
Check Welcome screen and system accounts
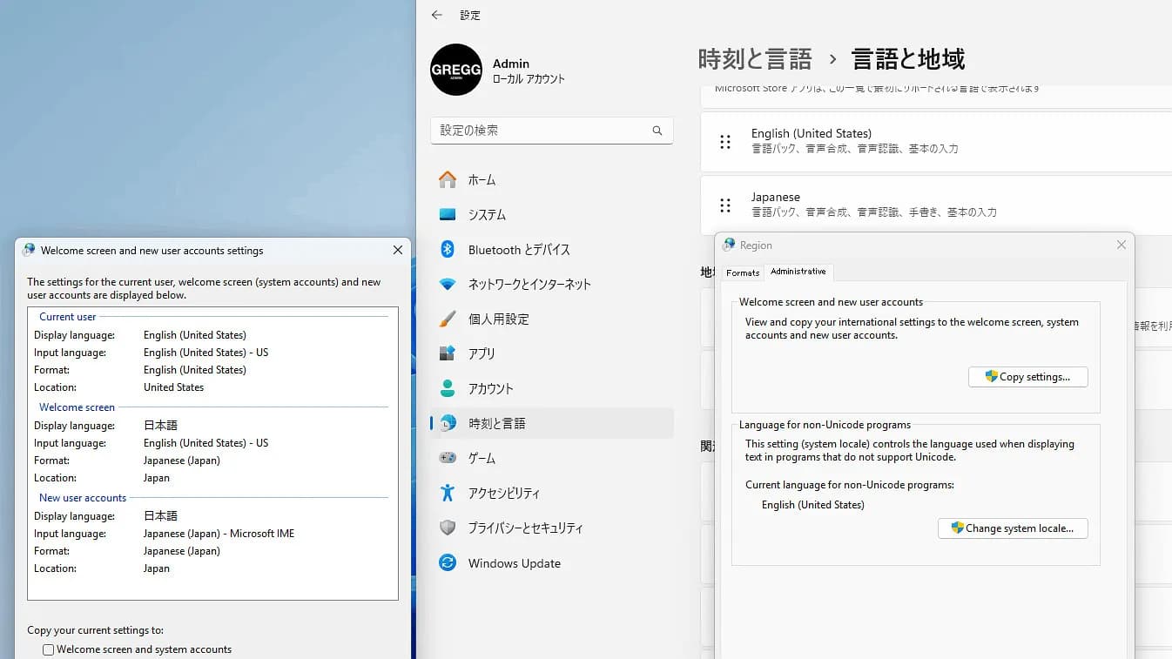(49, 649)
